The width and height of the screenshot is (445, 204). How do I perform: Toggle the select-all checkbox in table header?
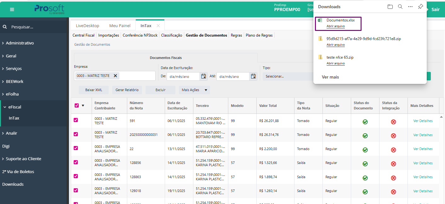[x=77, y=106]
